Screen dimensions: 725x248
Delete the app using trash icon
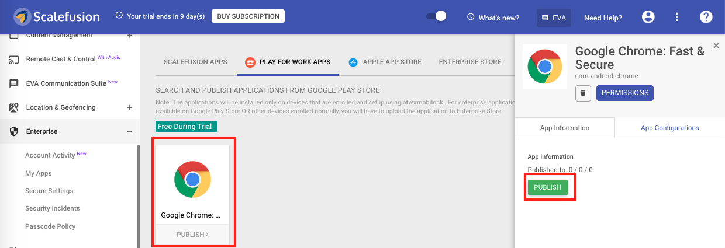(583, 93)
